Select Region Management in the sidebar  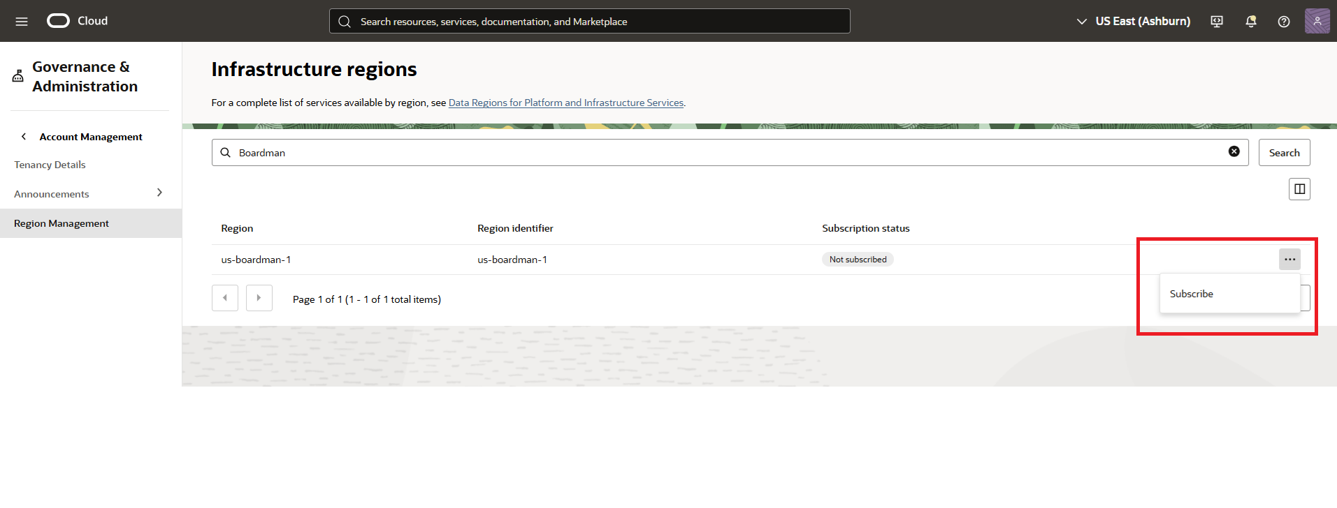[x=62, y=223]
